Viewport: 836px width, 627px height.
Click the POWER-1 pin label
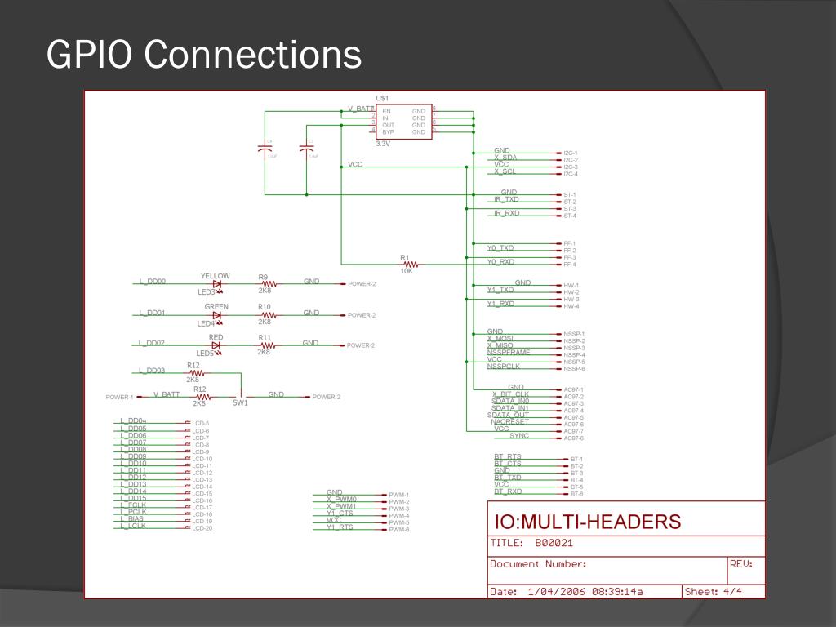coord(119,398)
